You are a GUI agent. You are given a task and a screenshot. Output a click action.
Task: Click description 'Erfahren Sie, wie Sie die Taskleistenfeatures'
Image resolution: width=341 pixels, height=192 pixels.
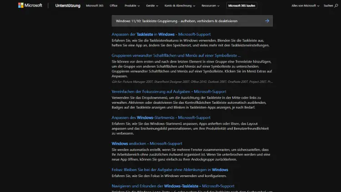coord(191,43)
